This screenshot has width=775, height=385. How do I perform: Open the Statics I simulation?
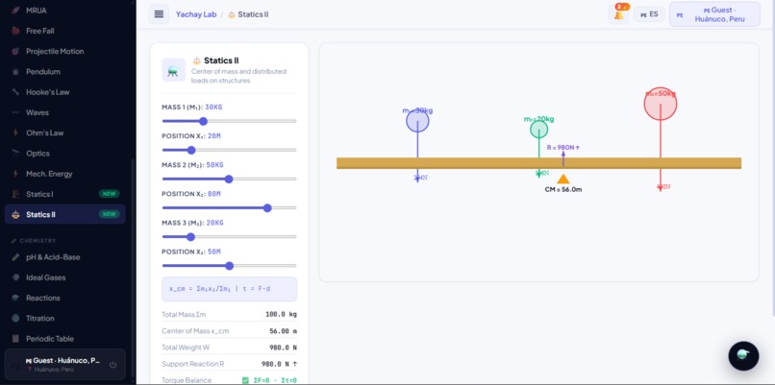[x=64, y=194]
